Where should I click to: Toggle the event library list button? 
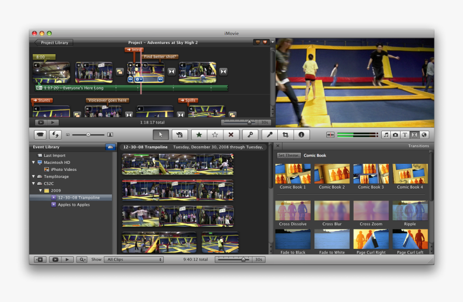point(40,260)
